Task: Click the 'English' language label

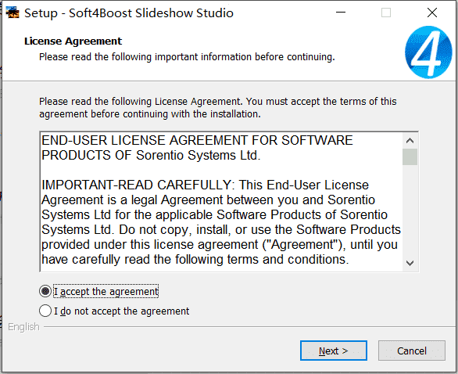Action: coord(23,327)
